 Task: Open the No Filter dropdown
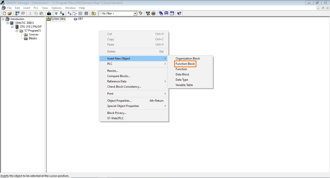tap(135, 13)
